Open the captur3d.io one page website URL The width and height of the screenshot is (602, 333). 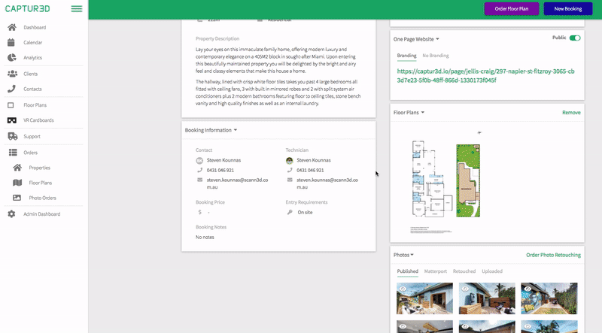click(485, 76)
